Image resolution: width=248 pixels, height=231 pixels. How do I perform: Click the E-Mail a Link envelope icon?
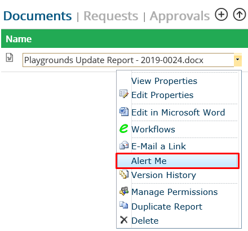coord(124,145)
